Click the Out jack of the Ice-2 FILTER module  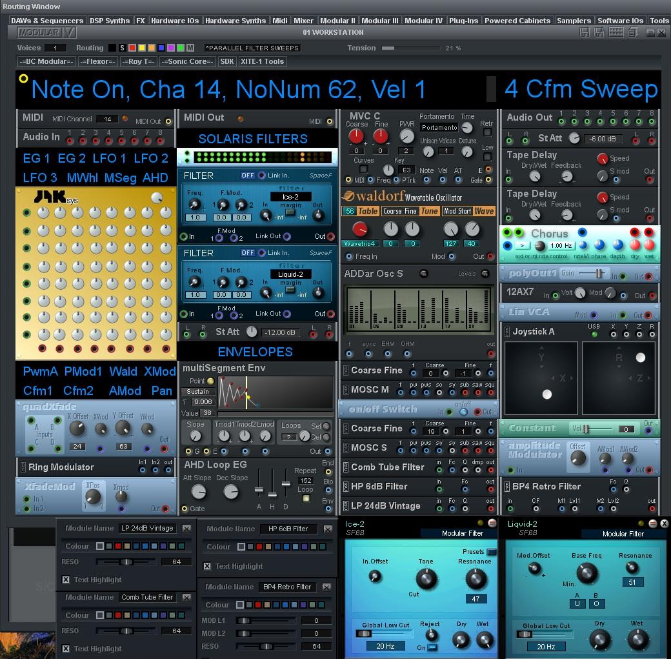click(x=330, y=236)
